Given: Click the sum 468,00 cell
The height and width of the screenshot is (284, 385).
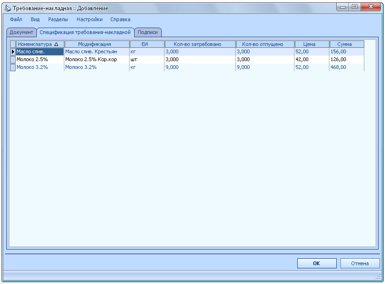Looking at the screenshot, I should pos(347,67).
